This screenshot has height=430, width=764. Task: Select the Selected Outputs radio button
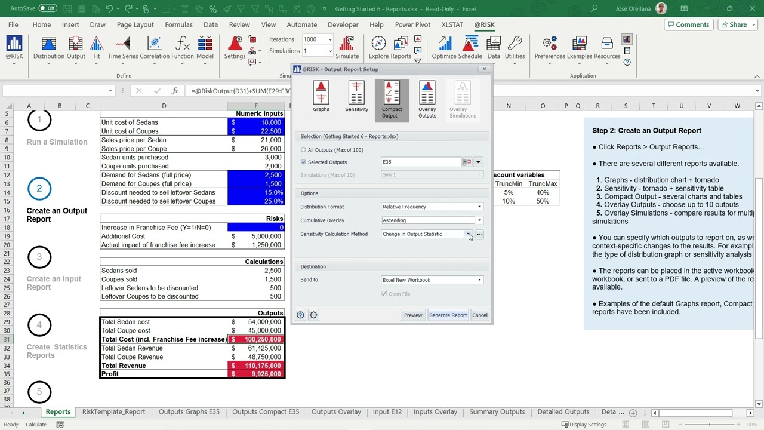tap(303, 162)
